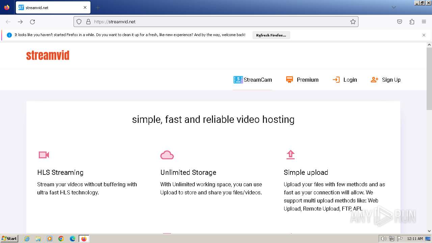Open the Extensions puzzle icon

(x=412, y=22)
